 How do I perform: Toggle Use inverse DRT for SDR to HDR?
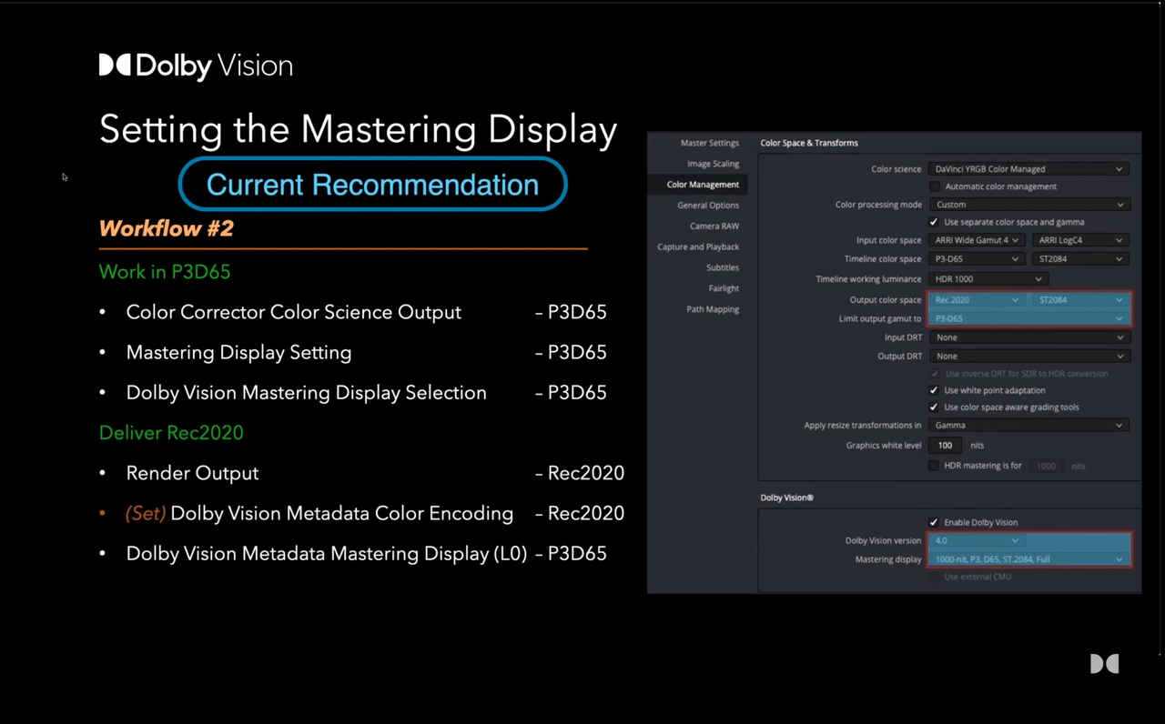coord(934,374)
